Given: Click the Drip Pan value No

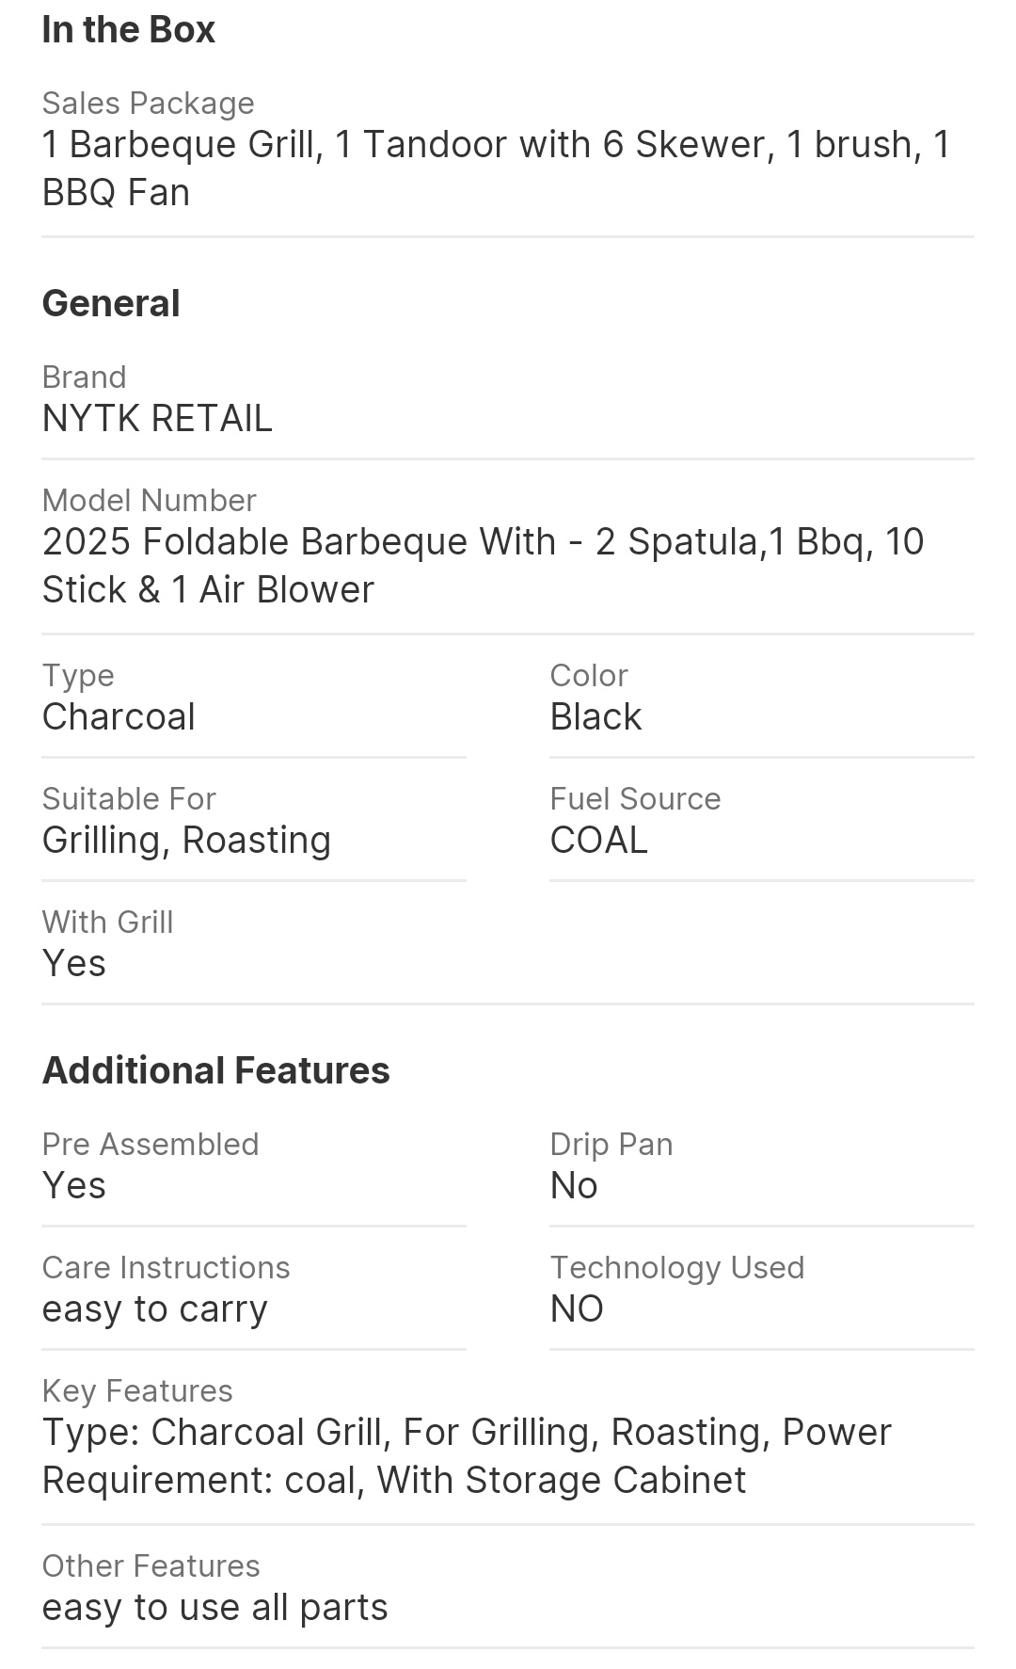Looking at the screenshot, I should tap(574, 1185).
